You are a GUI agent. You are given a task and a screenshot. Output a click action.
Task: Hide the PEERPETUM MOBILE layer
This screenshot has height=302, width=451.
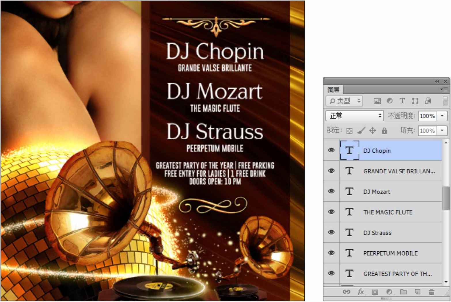pos(331,253)
